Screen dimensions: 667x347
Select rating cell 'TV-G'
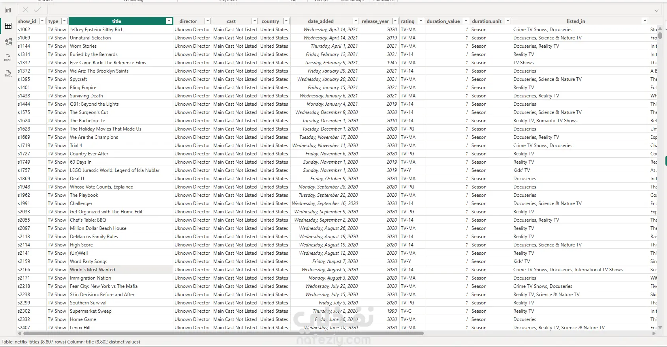tap(412, 311)
